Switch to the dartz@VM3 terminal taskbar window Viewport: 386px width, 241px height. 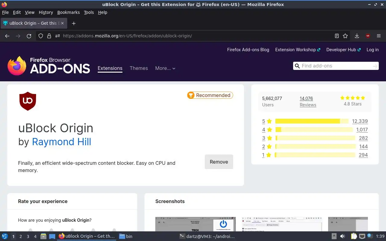207,236
